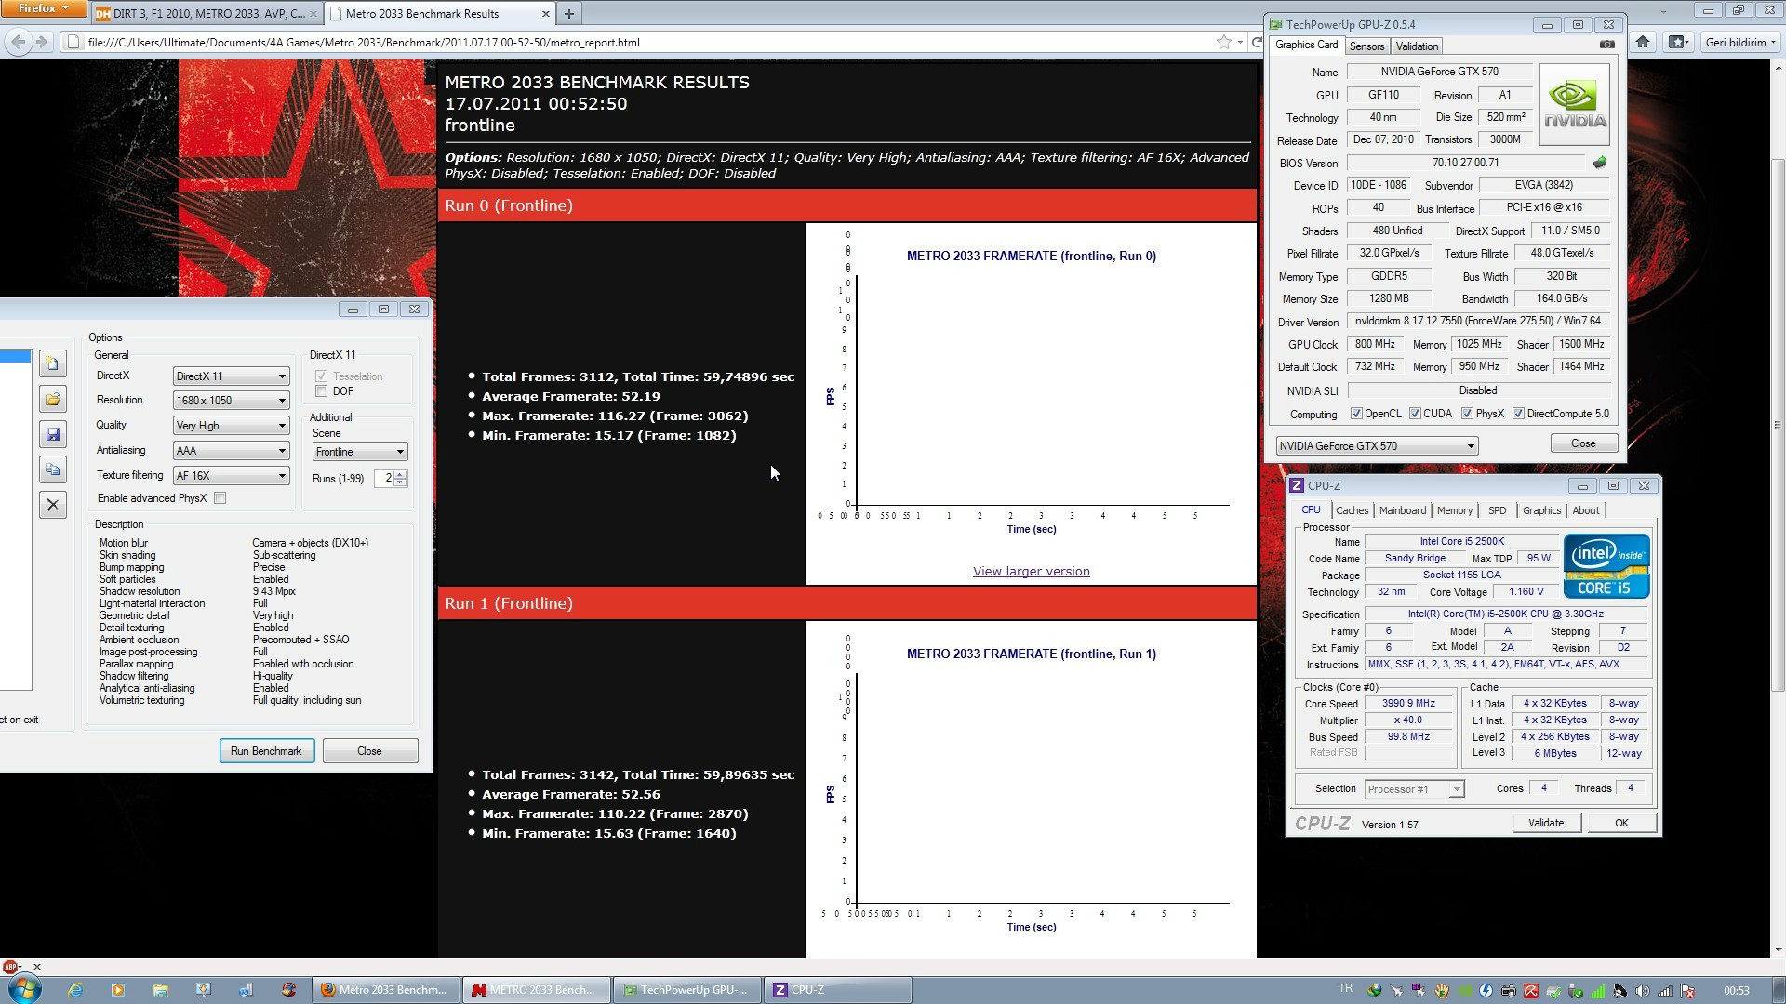Click the Intel Core i5 logo in CPU-Z
Screen dimensions: 1786x1004
click(1606, 566)
